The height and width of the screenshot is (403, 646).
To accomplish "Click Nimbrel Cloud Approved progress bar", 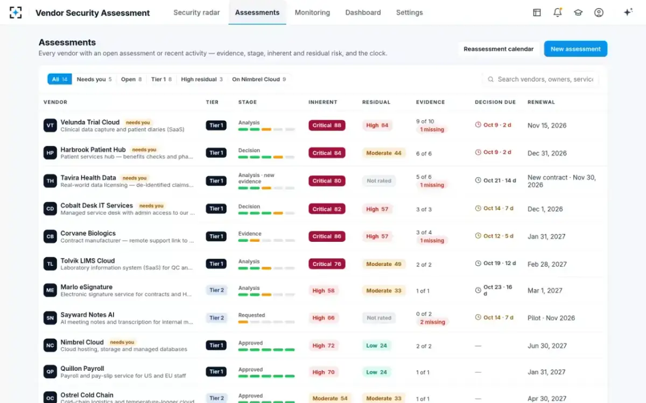I will 266,349.
